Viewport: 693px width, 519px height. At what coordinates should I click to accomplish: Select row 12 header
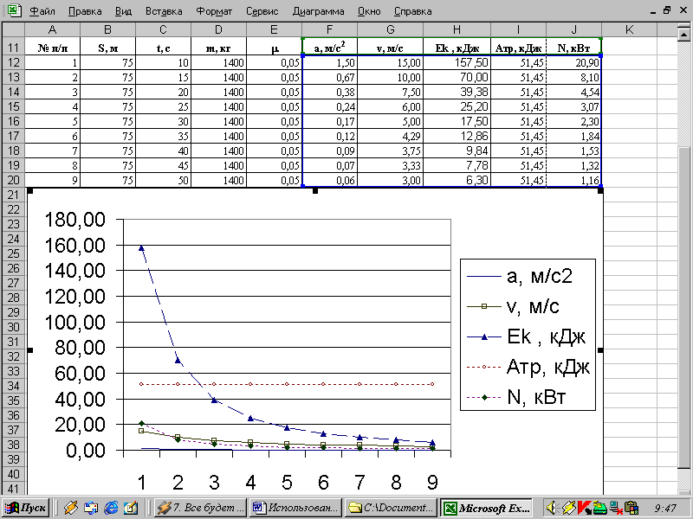tap(12, 63)
